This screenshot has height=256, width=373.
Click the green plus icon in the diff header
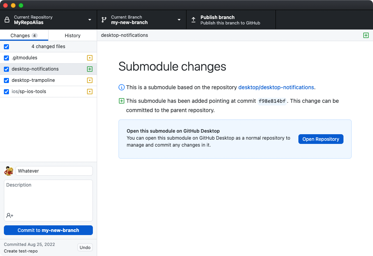[366, 35]
